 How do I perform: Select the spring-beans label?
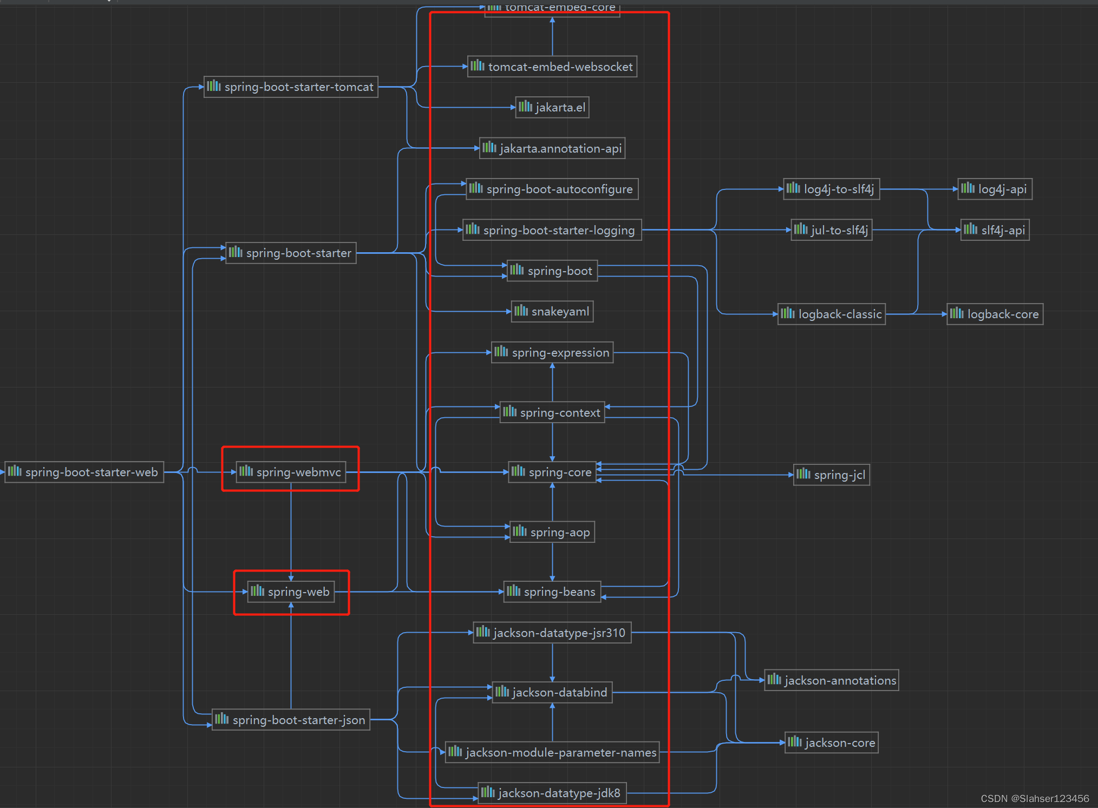[560, 592]
